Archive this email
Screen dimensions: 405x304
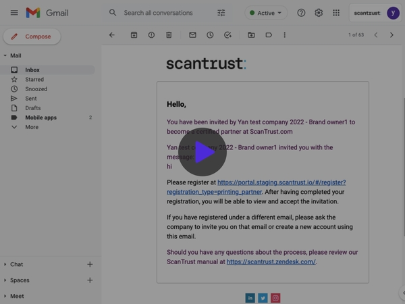(134, 35)
